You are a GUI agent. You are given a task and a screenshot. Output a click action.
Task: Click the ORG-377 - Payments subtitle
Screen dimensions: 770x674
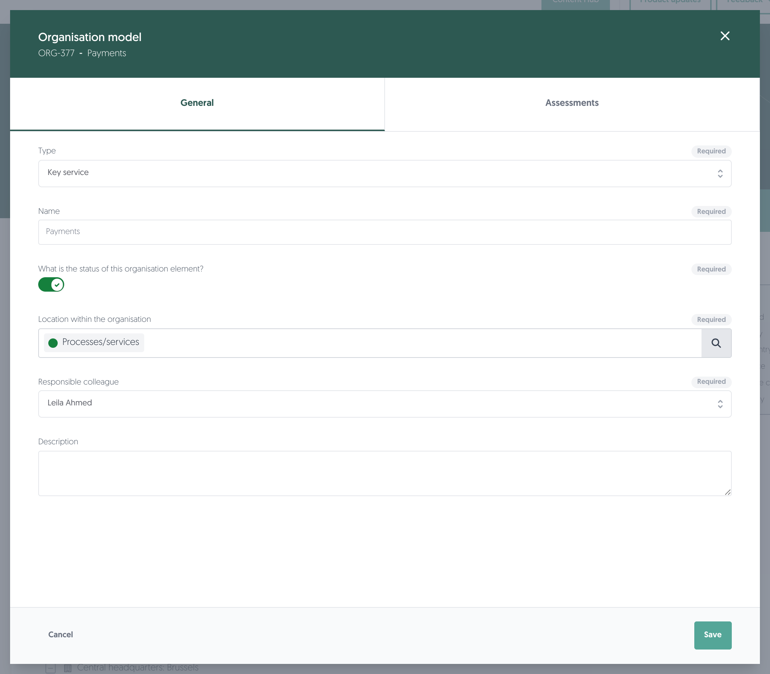(x=82, y=53)
